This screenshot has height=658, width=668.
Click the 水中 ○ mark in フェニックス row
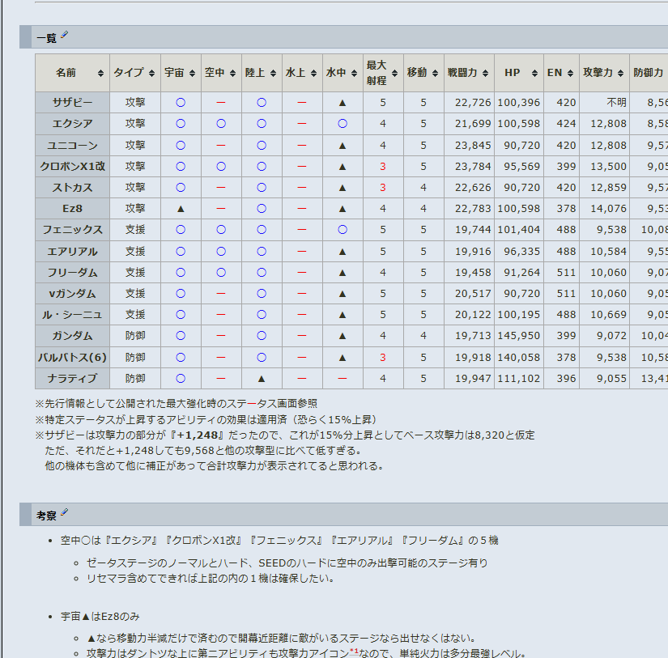coord(343,230)
